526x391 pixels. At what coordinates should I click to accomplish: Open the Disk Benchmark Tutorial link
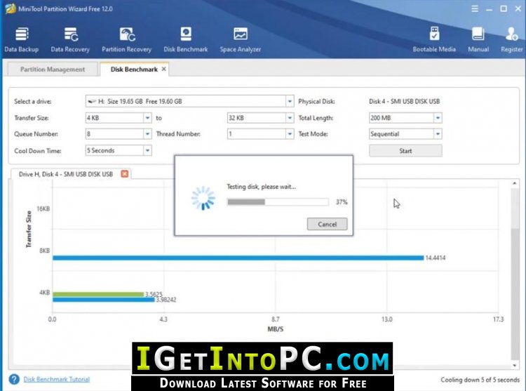(x=56, y=379)
